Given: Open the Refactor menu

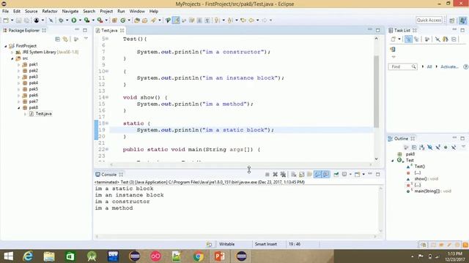Looking at the screenshot, I should (x=50, y=12).
